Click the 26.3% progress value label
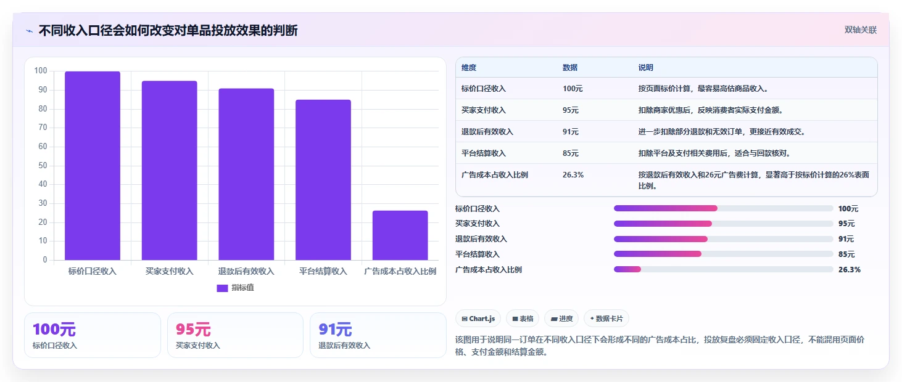 850,269
